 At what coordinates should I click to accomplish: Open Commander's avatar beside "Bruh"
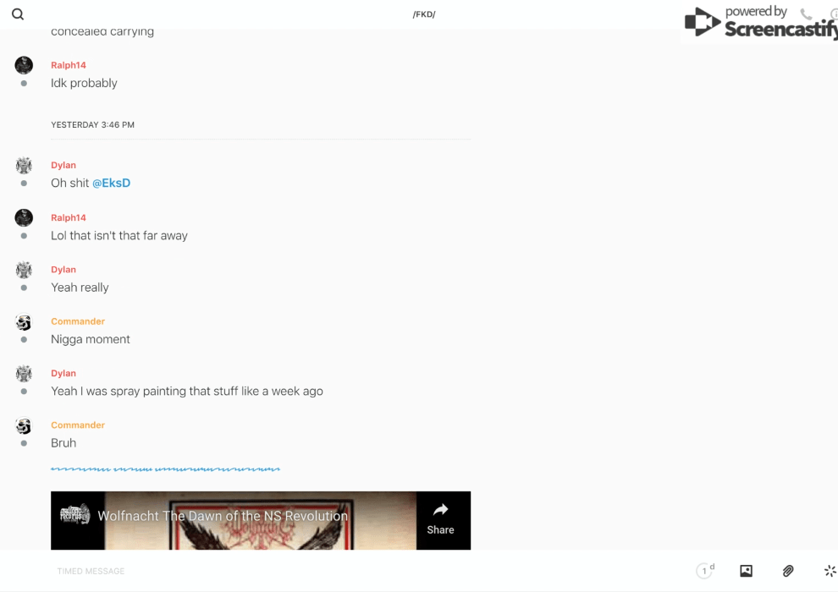(x=24, y=425)
